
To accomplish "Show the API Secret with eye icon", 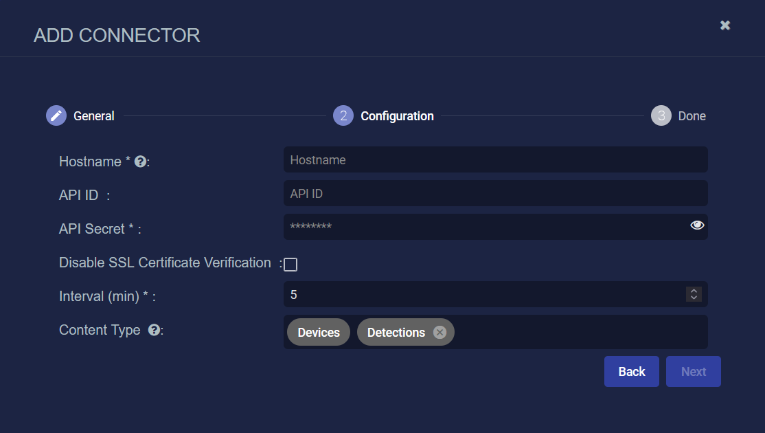I will pyautogui.click(x=697, y=225).
